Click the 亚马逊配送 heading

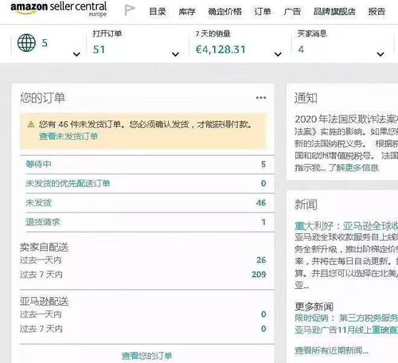click(x=44, y=302)
